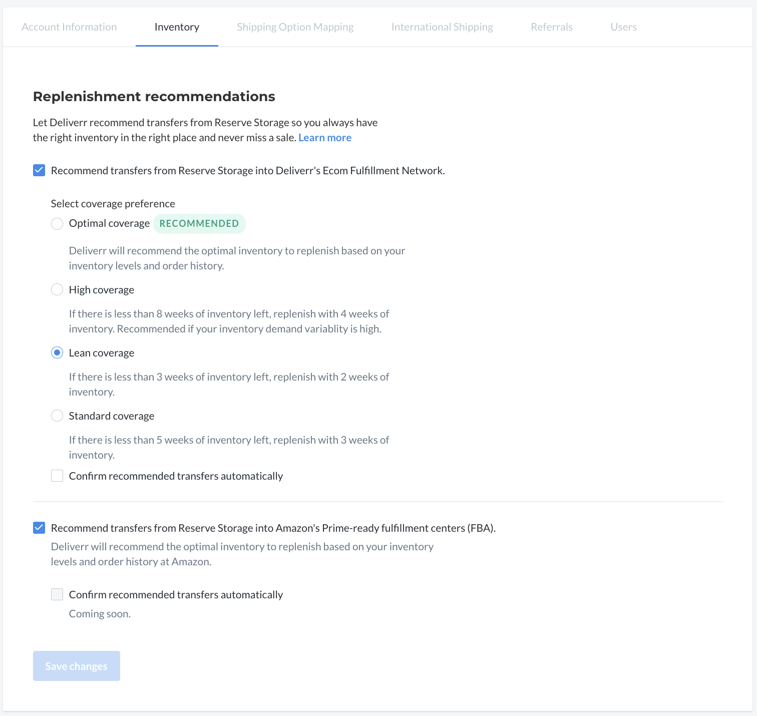The height and width of the screenshot is (716, 757).
Task: Click the 'Select coverage preference' label
Action: [x=113, y=204]
